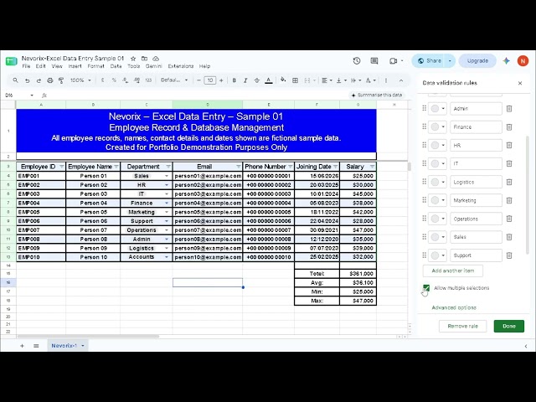This screenshot has width=536, height=402.
Task: Open filter on Salary column
Action: tap(372, 167)
